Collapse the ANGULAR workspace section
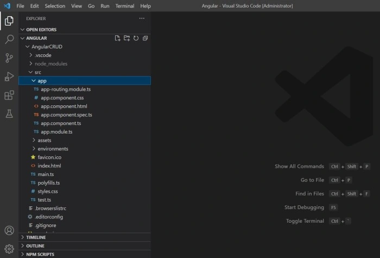Viewport: 380px width, 258px height. (x=23, y=38)
